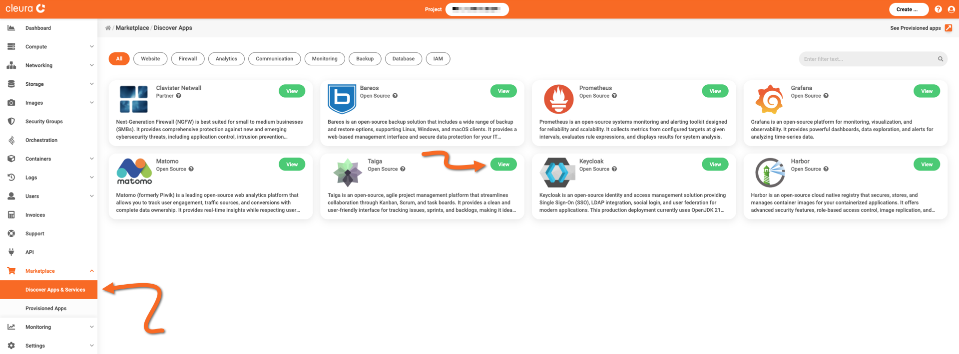
Task: Open the Create dropdown button
Action: coord(908,9)
